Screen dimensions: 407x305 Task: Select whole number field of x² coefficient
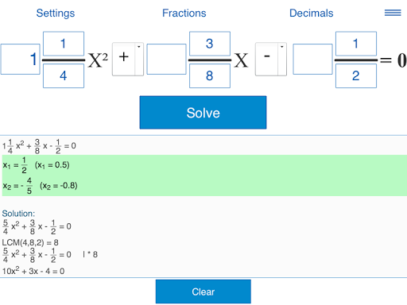point(21,59)
